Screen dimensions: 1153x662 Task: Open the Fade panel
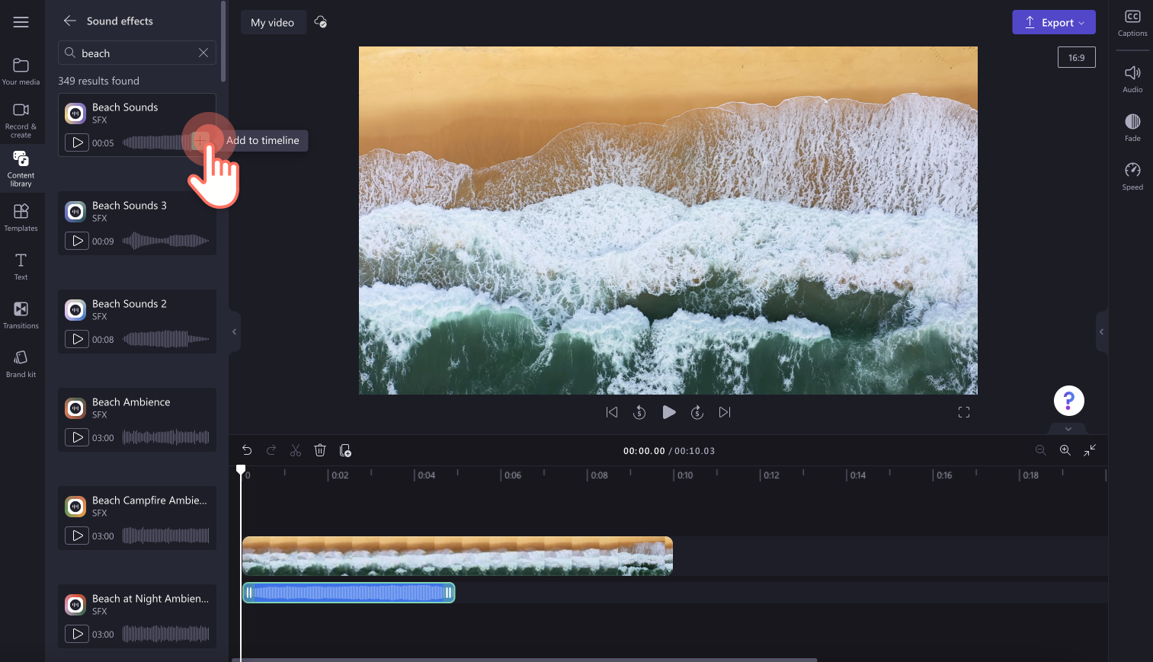coord(1132,127)
